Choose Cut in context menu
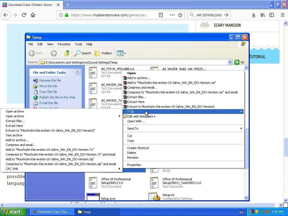The height and width of the screenshot is (216, 288). pyautogui.click(x=183, y=136)
